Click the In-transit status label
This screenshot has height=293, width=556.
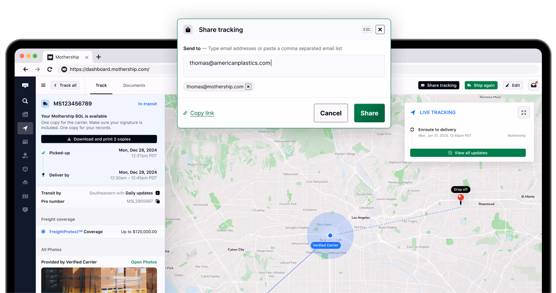point(148,104)
